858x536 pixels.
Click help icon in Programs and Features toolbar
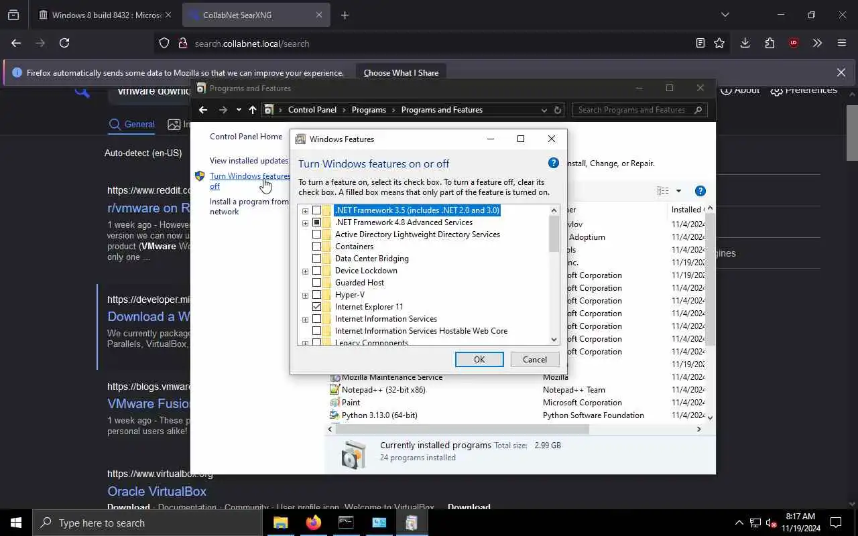pyautogui.click(x=700, y=191)
